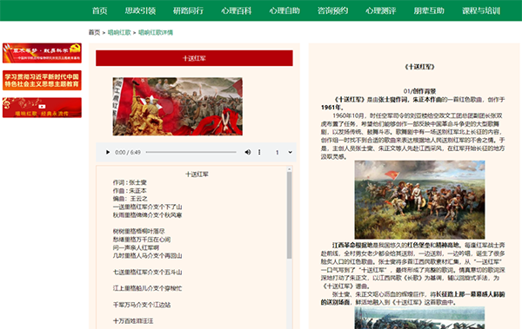Open the 学习贯彻习近平新时代 banner
522x329 pixels.
[42, 80]
